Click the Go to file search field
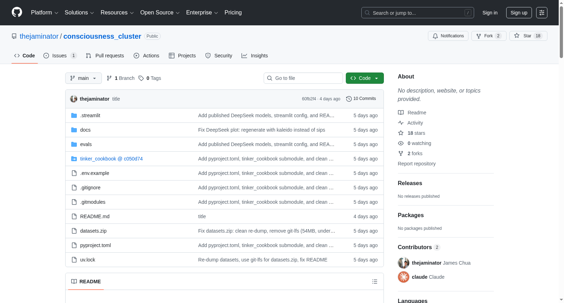The height and width of the screenshot is (303, 564). pos(303,78)
